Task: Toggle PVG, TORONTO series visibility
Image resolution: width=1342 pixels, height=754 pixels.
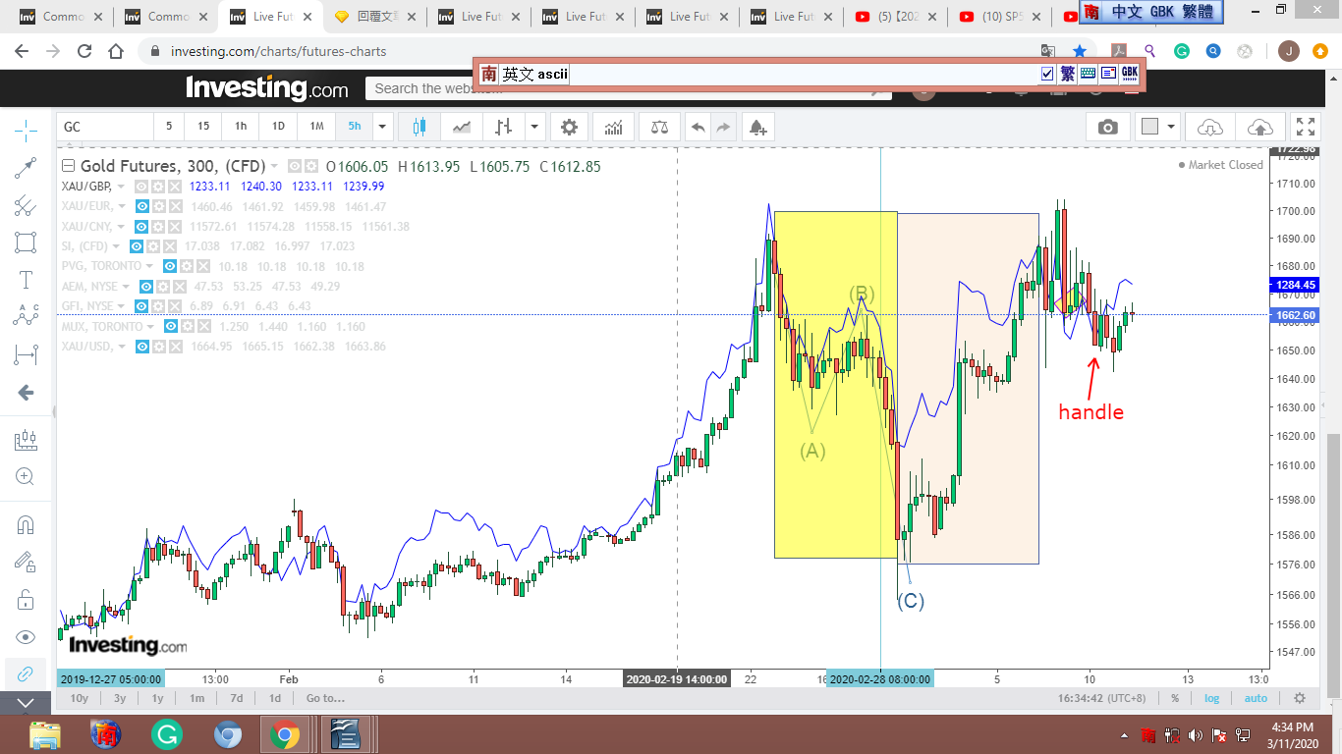Action: 170,267
